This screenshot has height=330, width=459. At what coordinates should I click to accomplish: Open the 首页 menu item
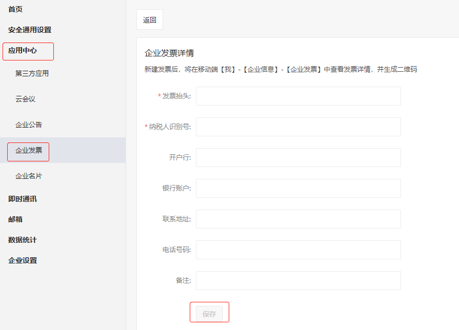tap(15, 9)
